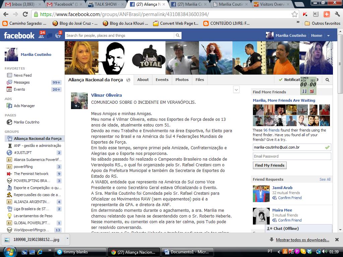
Task: Show the hidden bookmarks overflow chevron
Action: 298,22
